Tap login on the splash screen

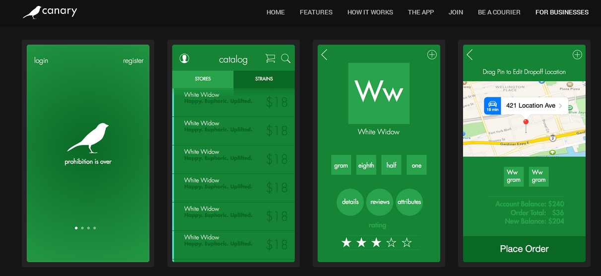(x=41, y=61)
